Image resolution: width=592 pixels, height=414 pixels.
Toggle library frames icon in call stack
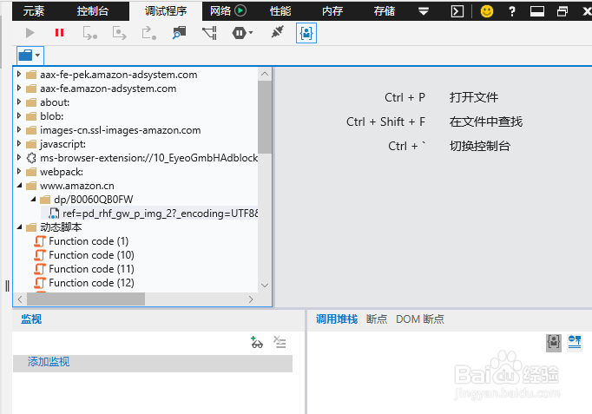554,343
